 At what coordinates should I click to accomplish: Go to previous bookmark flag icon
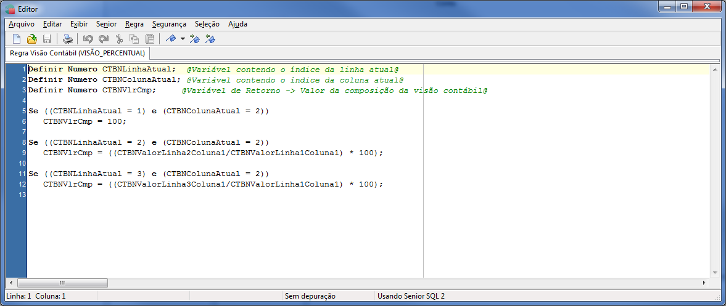[210, 39]
